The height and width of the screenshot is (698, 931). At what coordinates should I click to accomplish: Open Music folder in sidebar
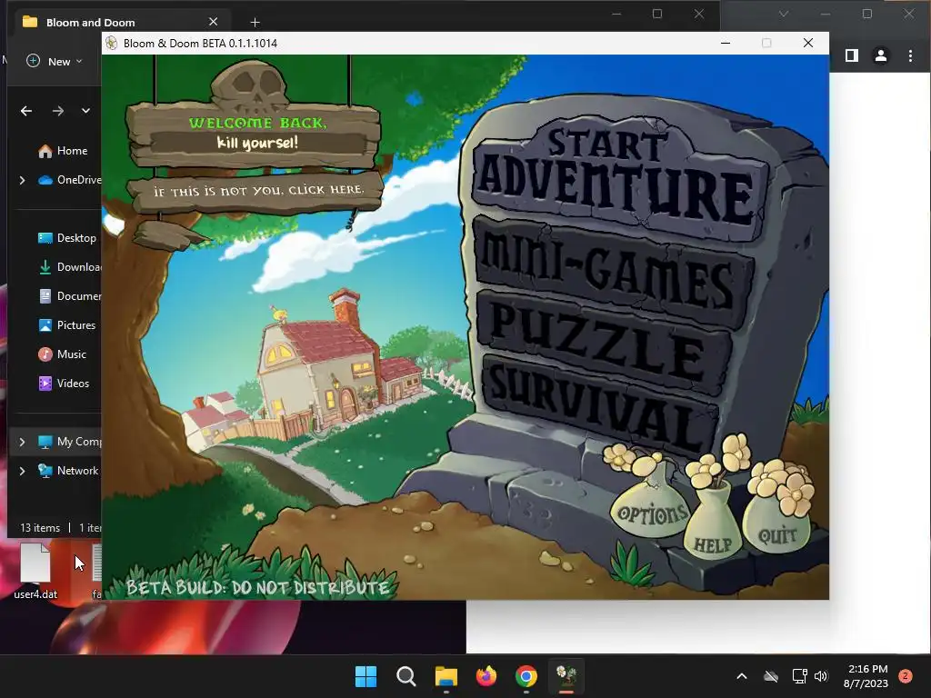63,354
